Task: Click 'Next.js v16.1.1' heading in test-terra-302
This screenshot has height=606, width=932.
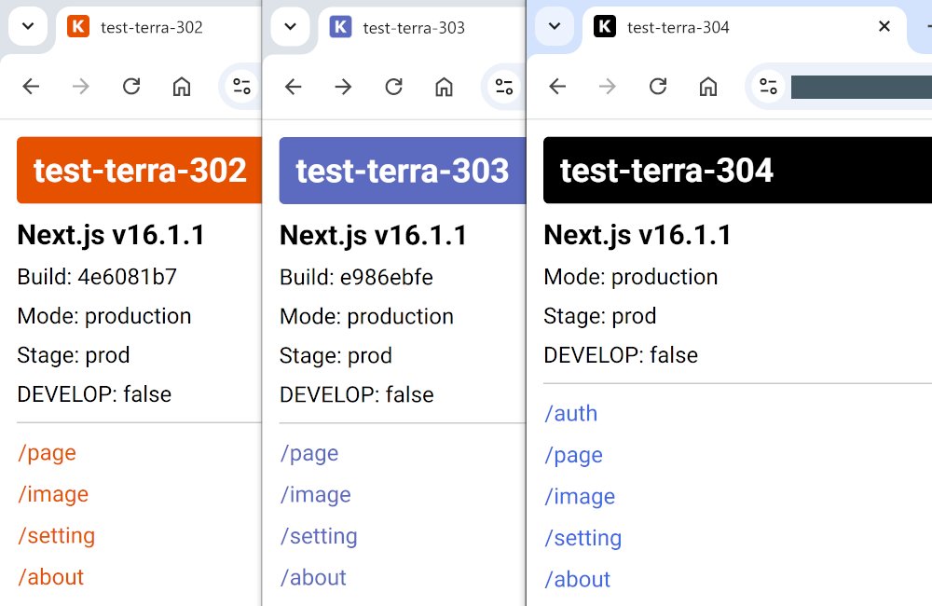Action: pos(111,235)
